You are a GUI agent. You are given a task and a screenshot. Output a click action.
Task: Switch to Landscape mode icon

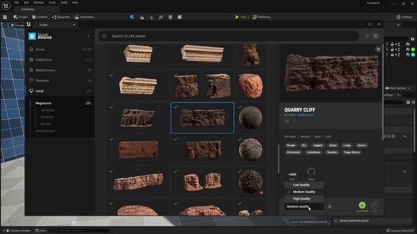[x=142, y=18]
